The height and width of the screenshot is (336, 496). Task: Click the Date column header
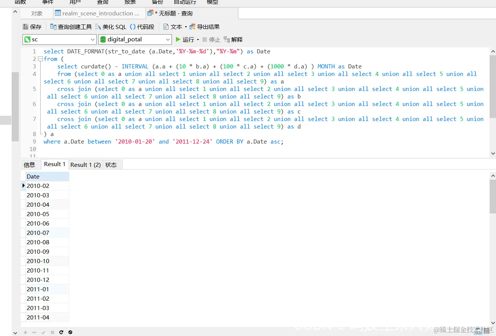coord(47,176)
